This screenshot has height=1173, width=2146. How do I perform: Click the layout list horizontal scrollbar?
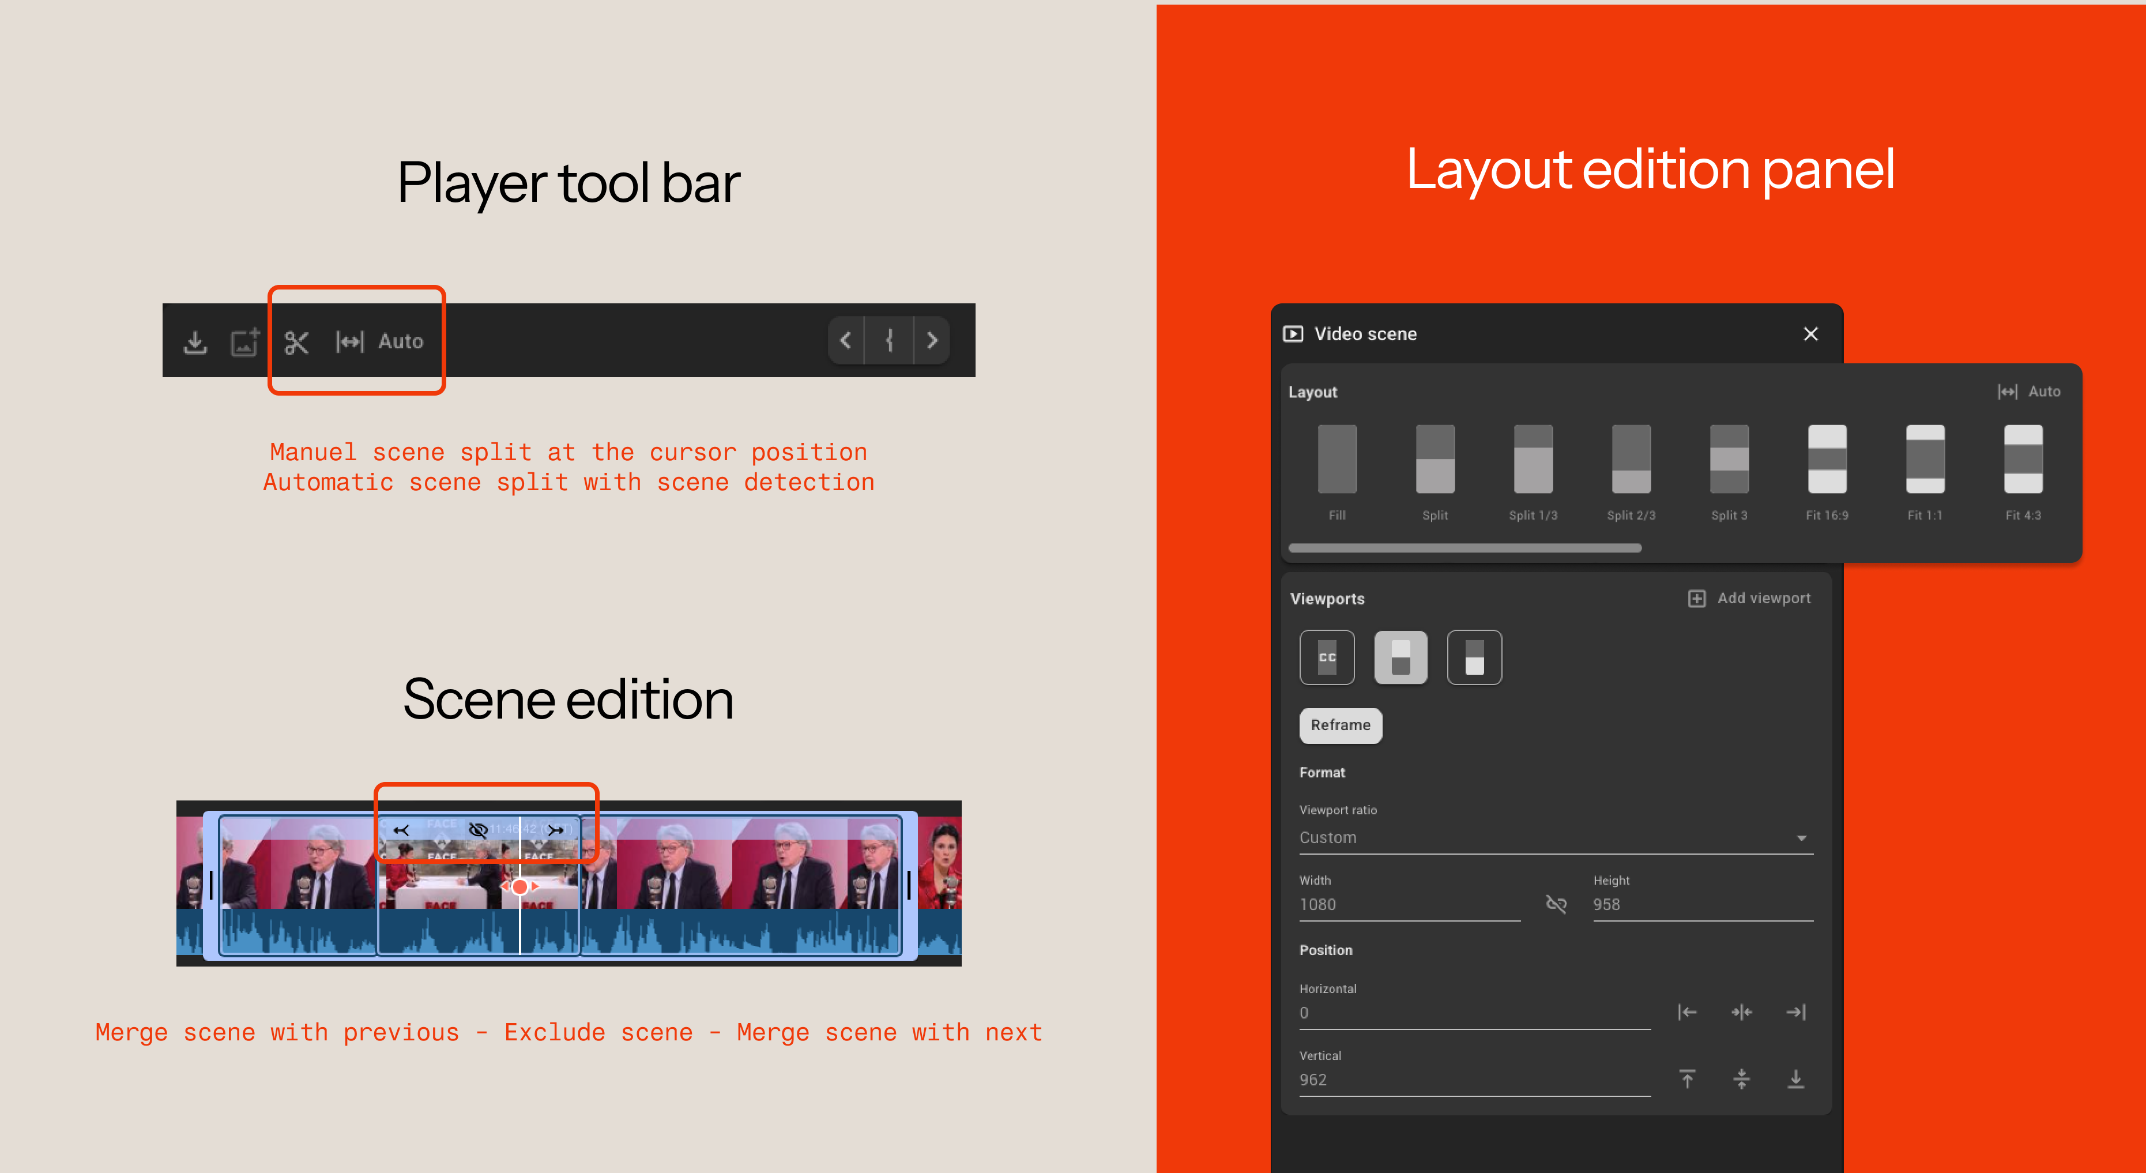pos(1464,548)
